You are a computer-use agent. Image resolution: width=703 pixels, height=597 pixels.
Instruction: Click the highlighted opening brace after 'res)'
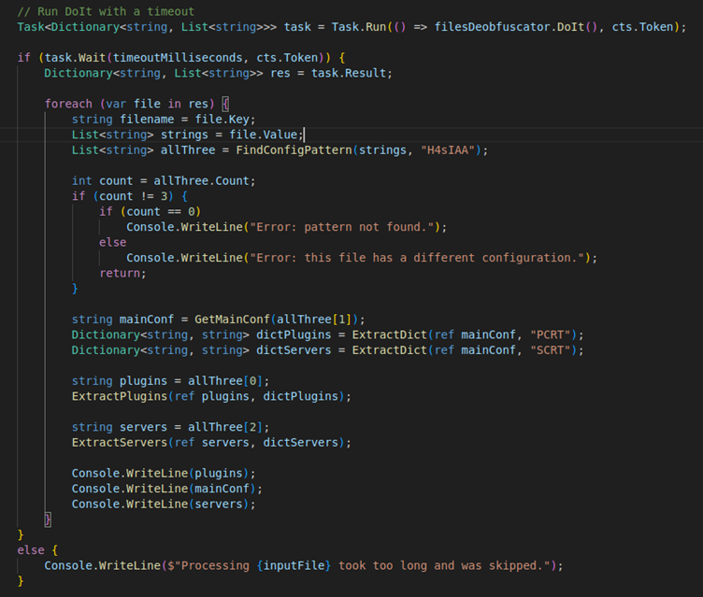(x=225, y=104)
